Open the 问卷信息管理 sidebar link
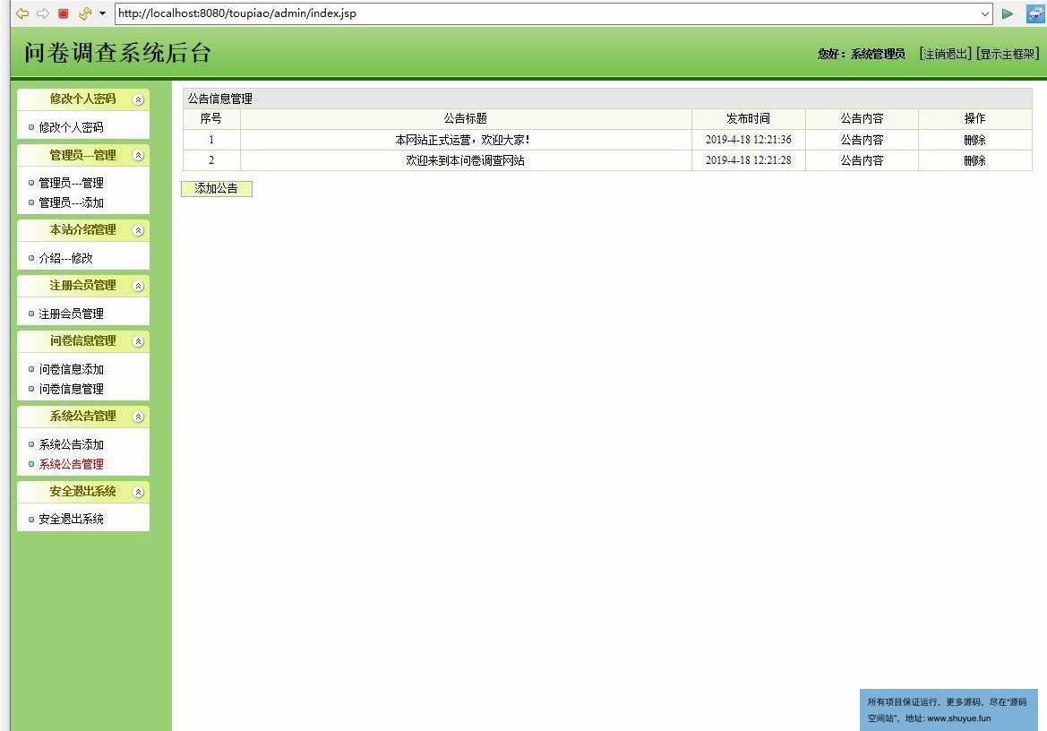The width and height of the screenshot is (1047, 731). tap(71, 389)
